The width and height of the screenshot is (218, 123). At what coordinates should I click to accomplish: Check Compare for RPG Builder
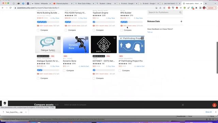tap(122, 30)
